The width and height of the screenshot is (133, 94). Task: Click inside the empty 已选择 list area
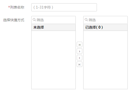tap(105, 60)
